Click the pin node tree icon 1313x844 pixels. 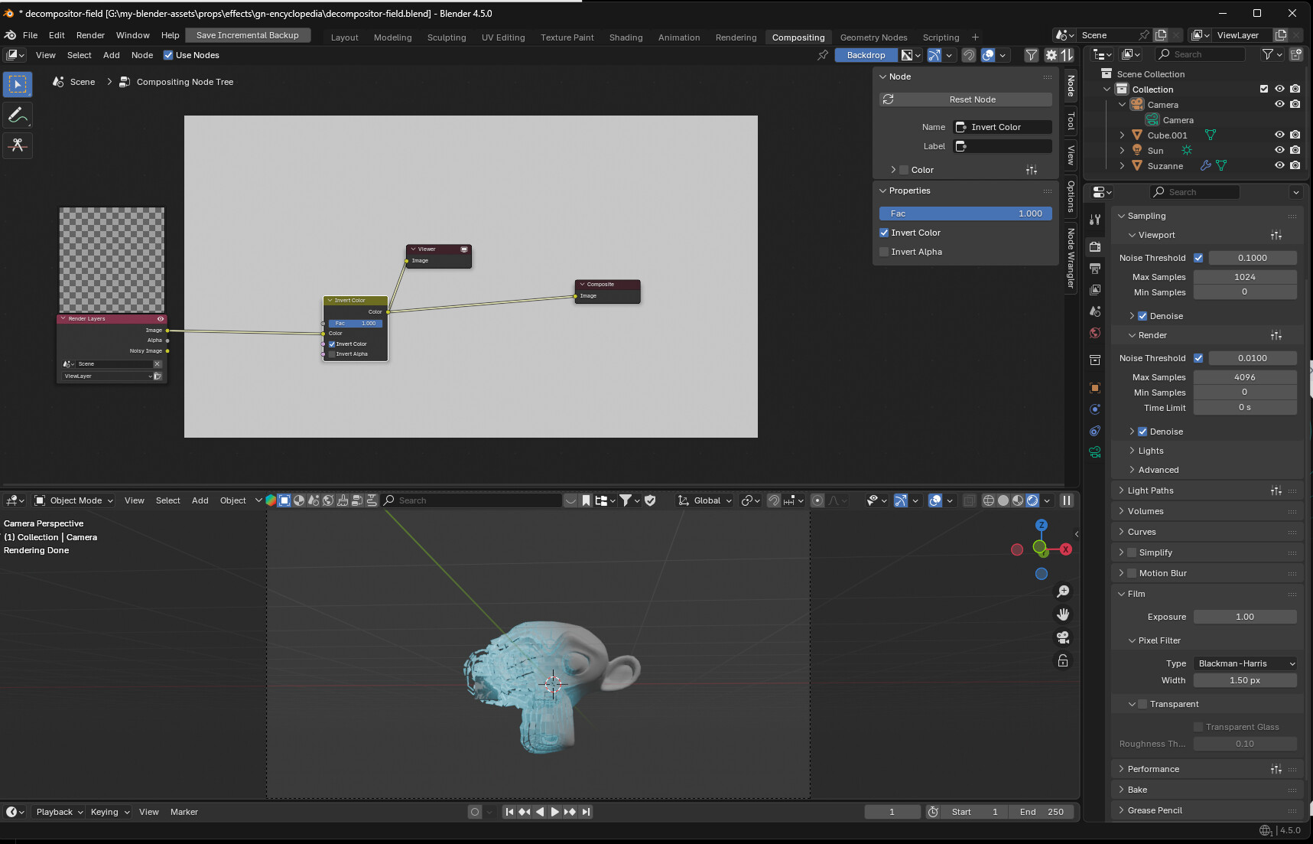click(823, 55)
